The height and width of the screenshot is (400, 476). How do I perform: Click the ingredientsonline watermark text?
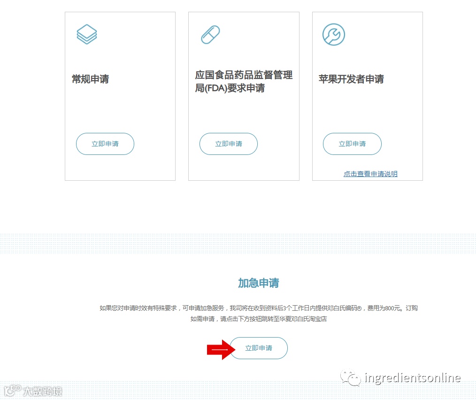click(413, 378)
